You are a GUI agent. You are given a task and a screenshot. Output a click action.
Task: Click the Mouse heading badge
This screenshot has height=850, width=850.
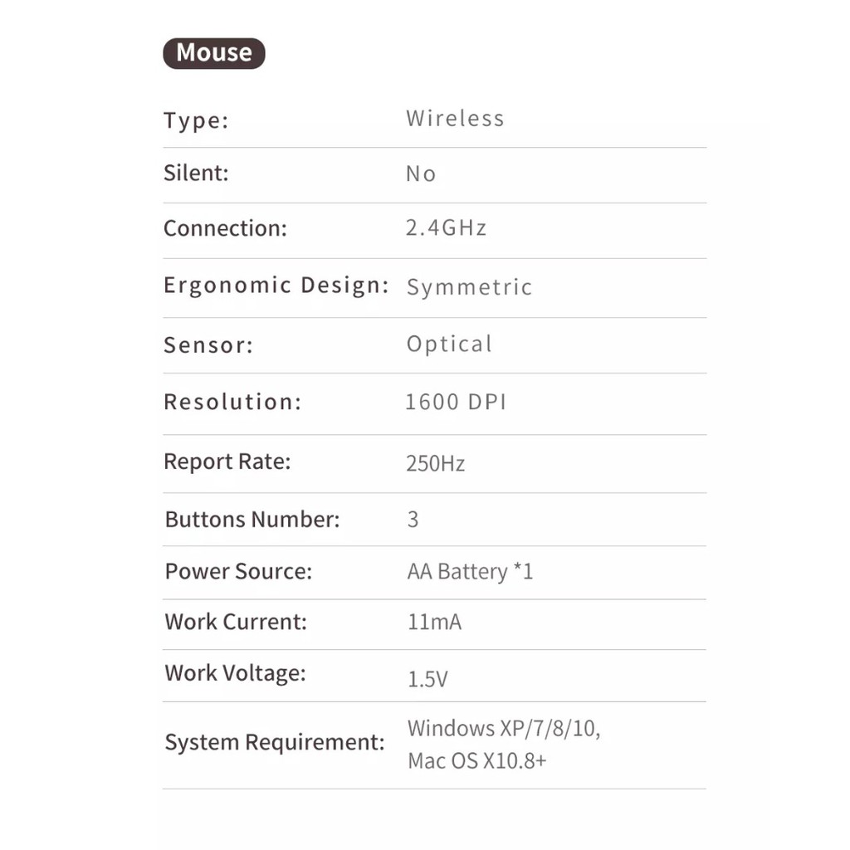coord(213,53)
